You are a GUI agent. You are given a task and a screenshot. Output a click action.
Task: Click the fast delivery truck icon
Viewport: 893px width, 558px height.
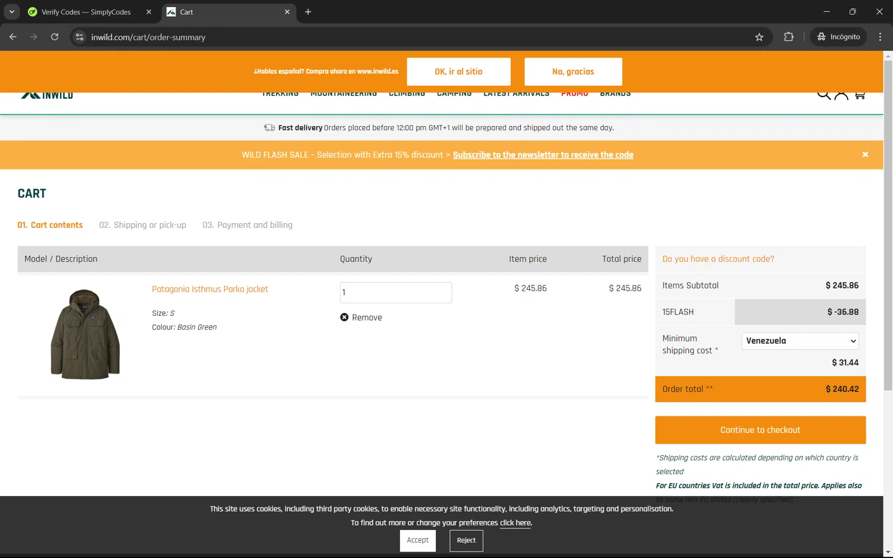[270, 128]
